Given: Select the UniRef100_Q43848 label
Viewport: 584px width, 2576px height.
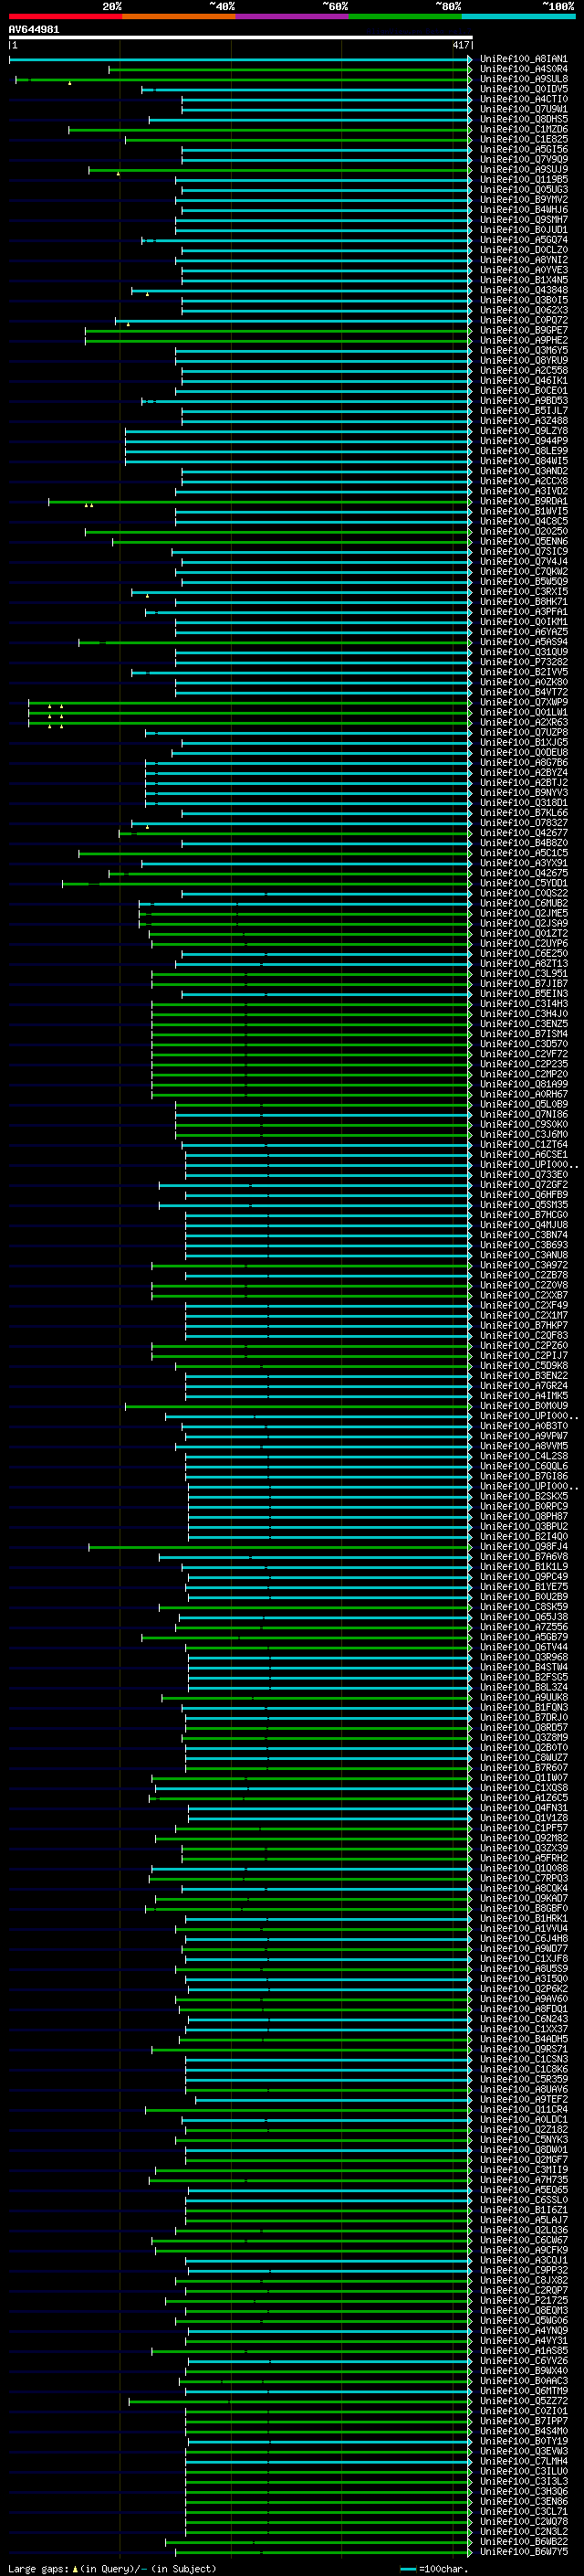Looking at the screenshot, I should pyautogui.click(x=524, y=290).
